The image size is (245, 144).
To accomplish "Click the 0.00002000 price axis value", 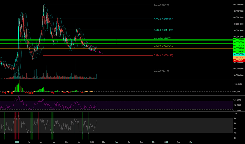I will tap(239, 69).
